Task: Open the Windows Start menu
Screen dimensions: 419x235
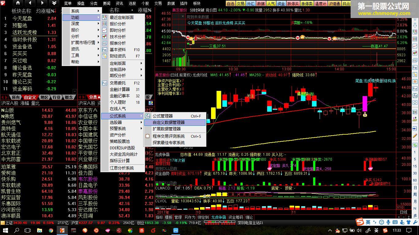Action: pos(6,230)
